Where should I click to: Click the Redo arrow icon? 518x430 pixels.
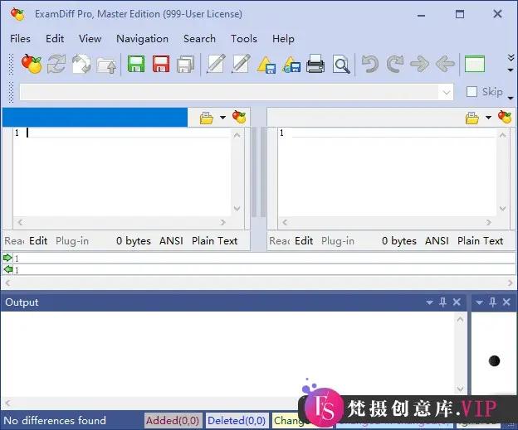[395, 64]
